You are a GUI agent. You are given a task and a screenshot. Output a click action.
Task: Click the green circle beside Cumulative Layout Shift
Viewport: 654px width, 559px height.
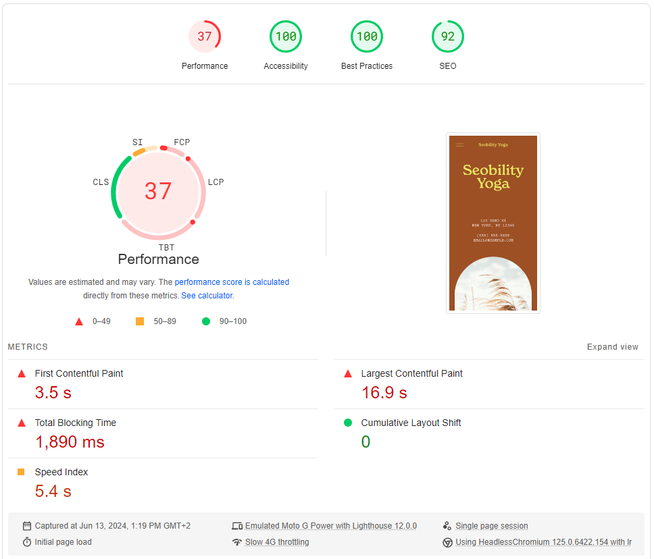[x=347, y=422]
